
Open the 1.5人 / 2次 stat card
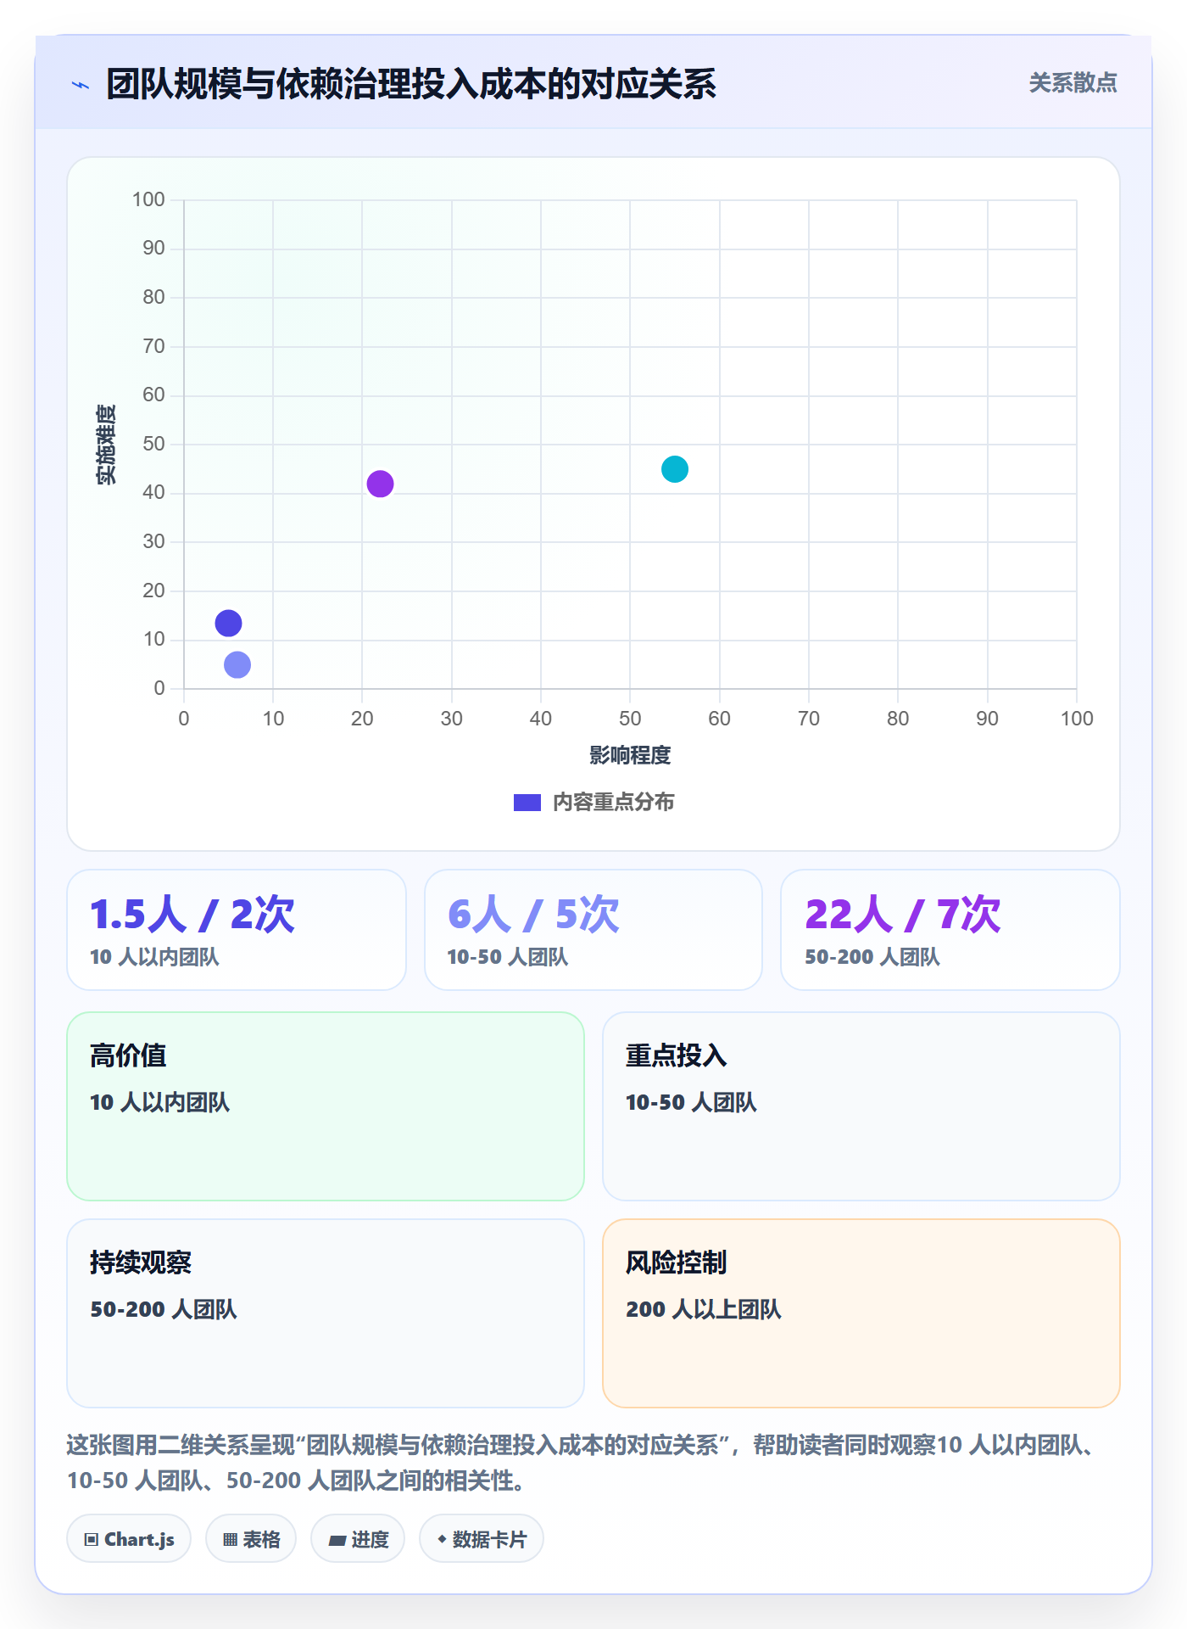[237, 930]
